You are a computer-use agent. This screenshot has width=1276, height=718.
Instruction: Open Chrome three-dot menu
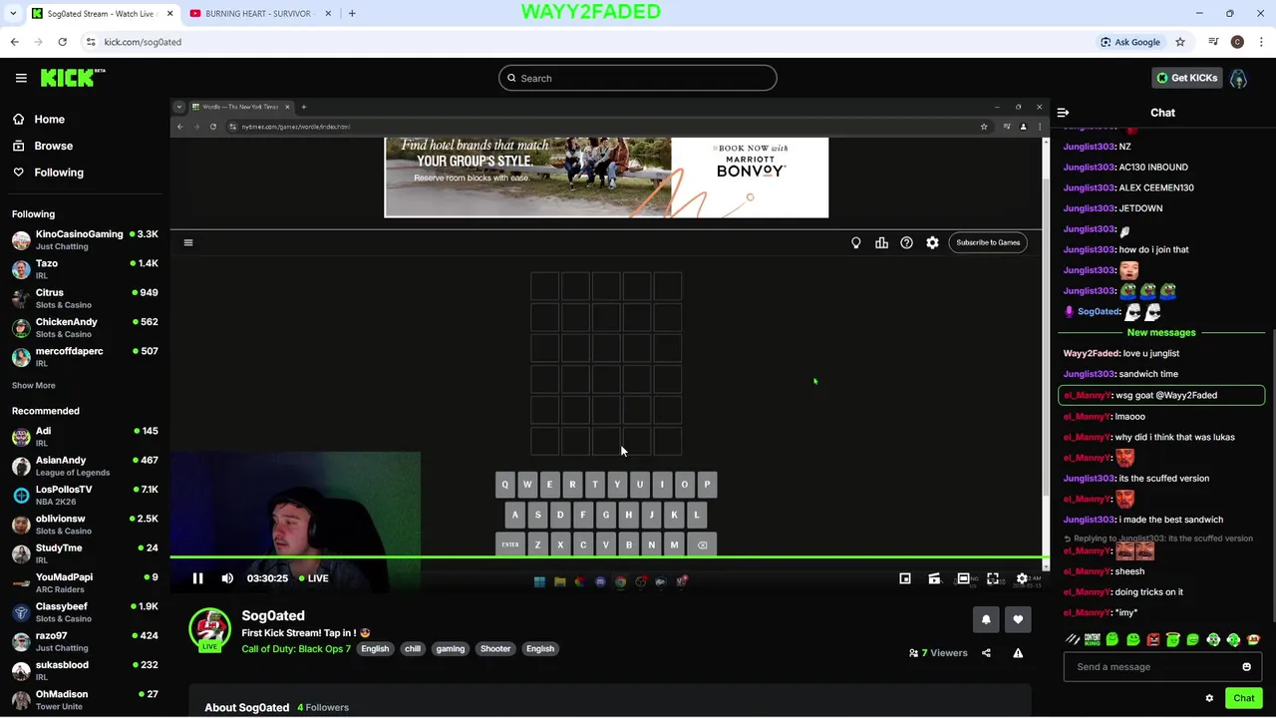[1262, 42]
